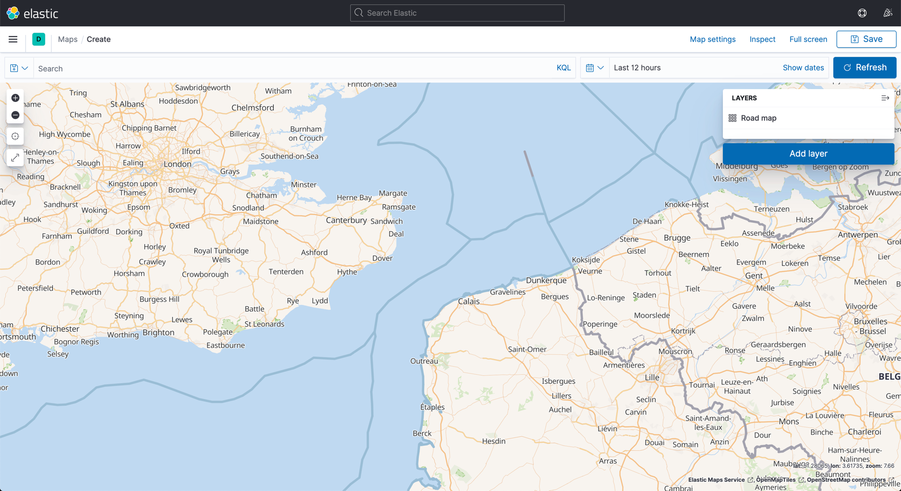This screenshot has height=491, width=901.
Task: Switch to Maps via breadcrumb
Action: (67, 39)
